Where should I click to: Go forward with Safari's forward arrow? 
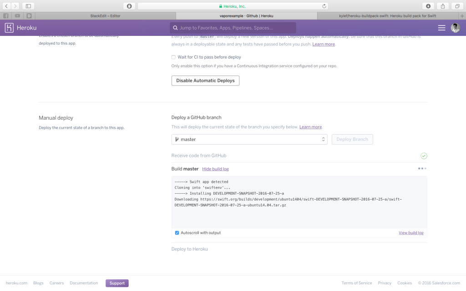15,6
